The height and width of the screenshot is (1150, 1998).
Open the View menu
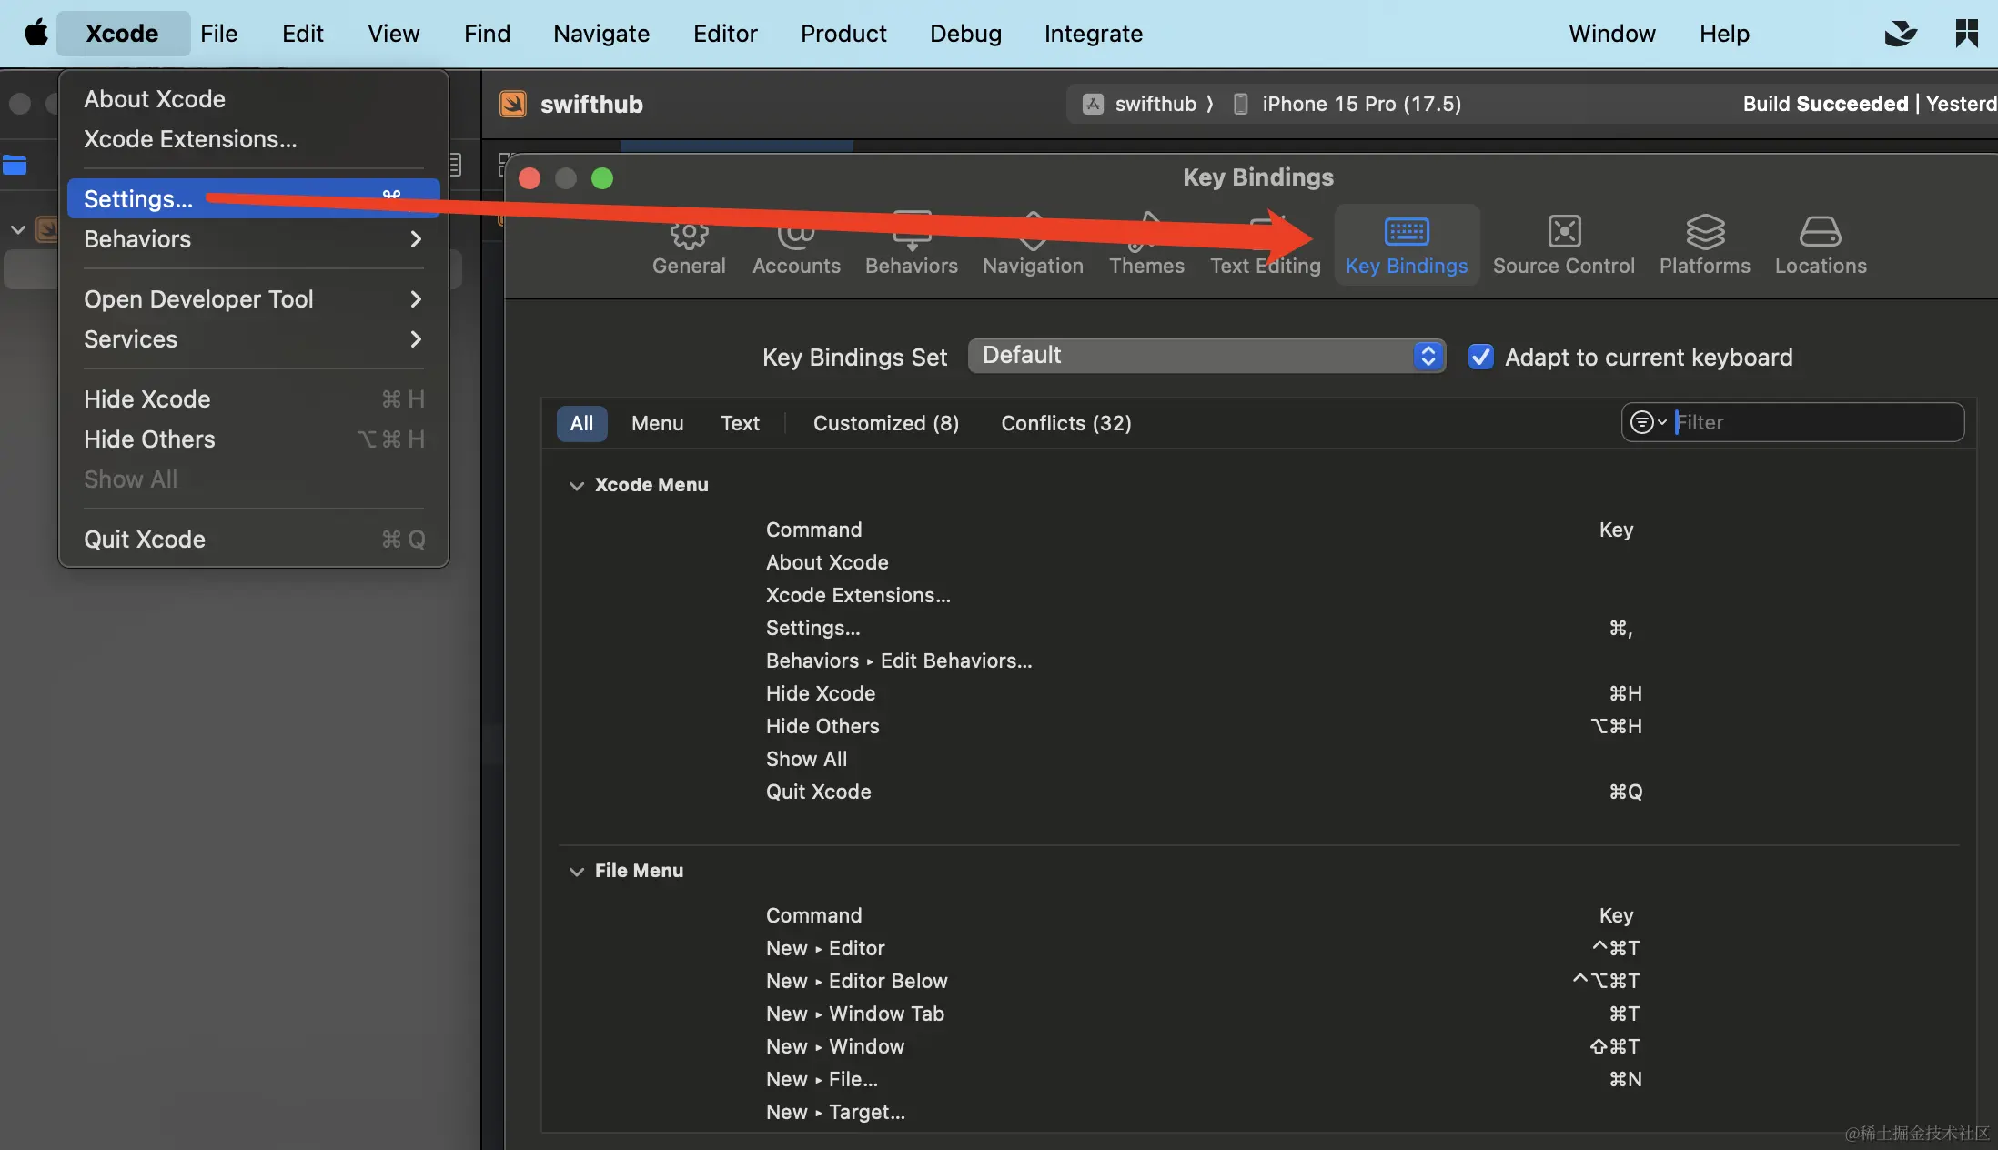[x=393, y=34]
